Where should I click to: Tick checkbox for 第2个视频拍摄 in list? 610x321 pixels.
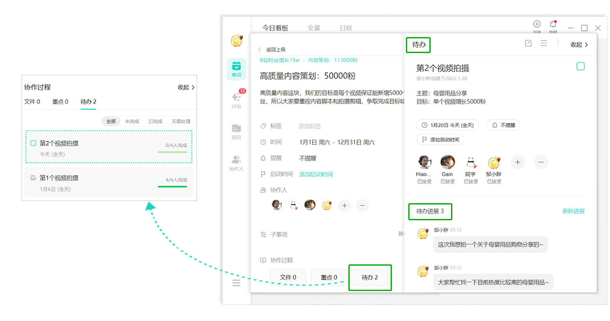(x=33, y=143)
